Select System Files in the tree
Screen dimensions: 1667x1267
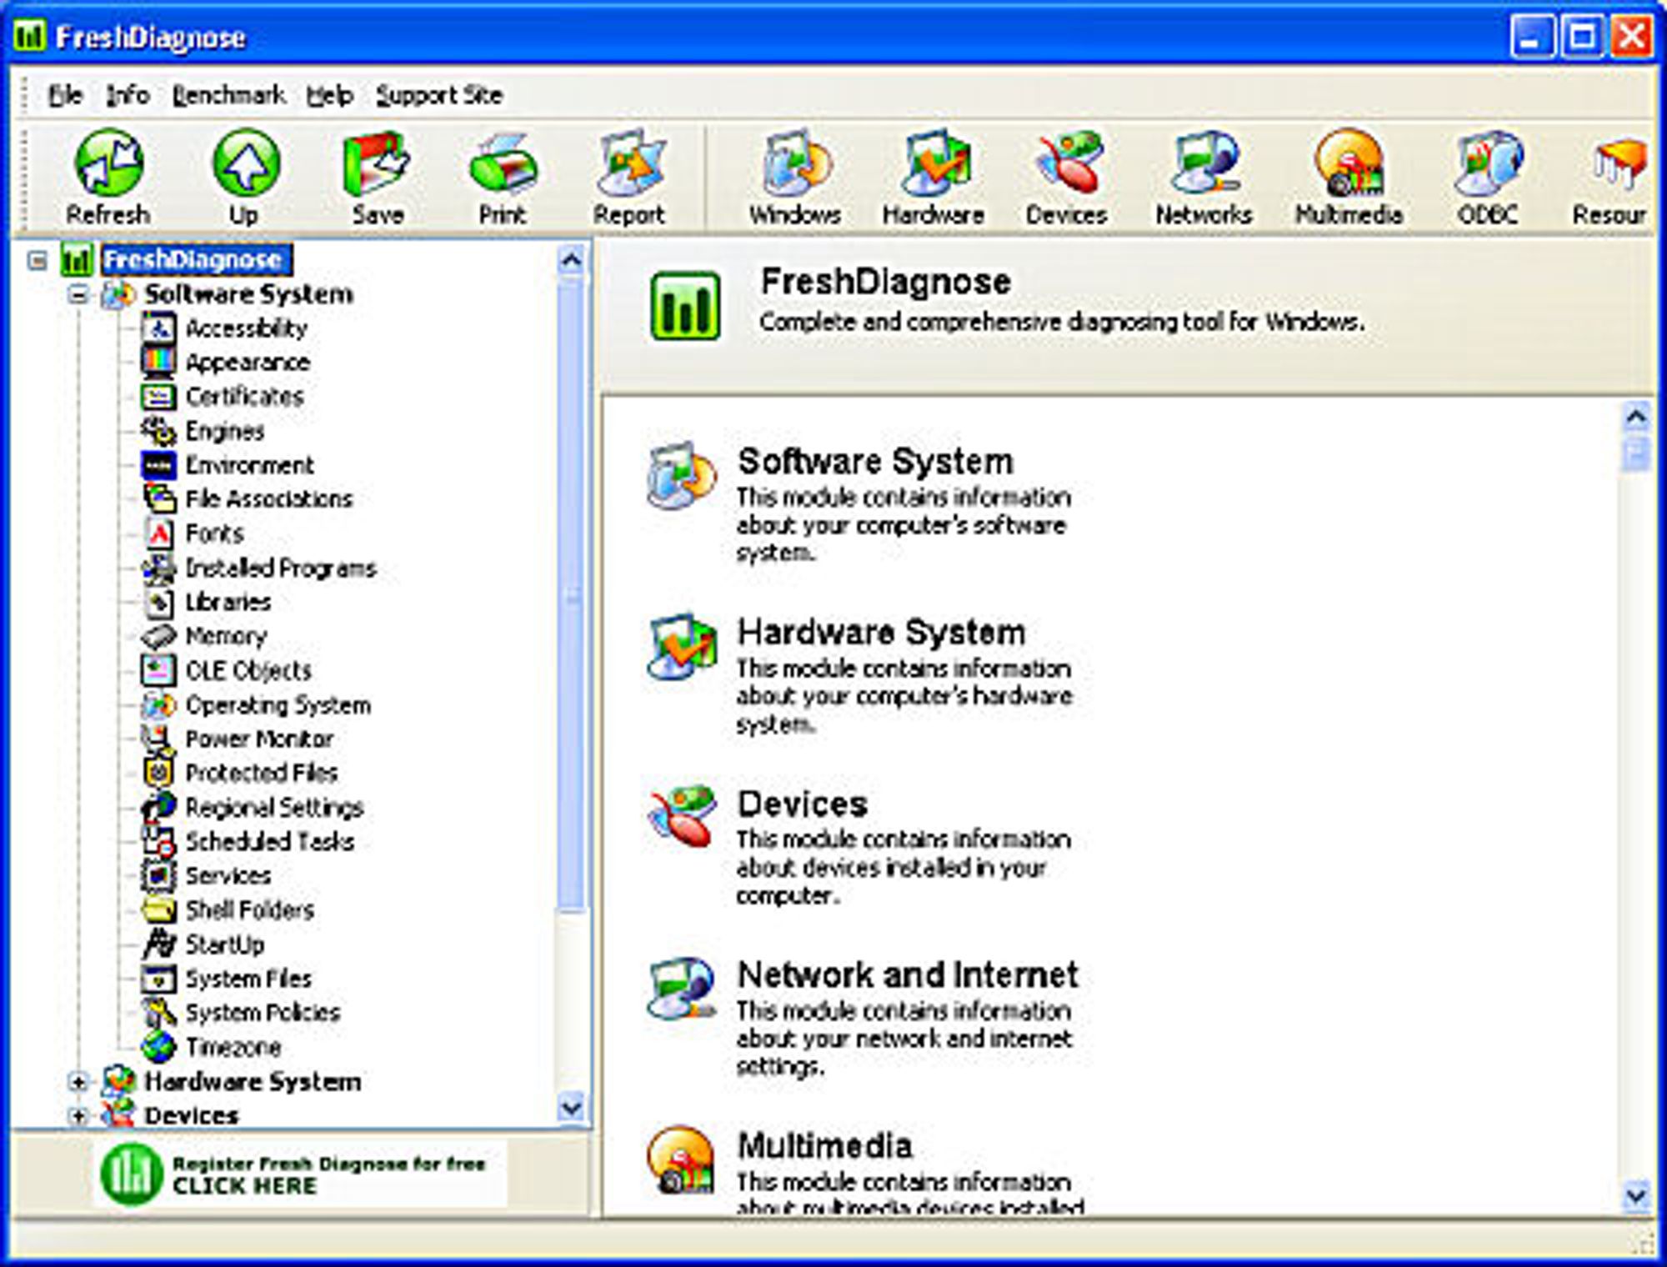pyautogui.click(x=248, y=978)
